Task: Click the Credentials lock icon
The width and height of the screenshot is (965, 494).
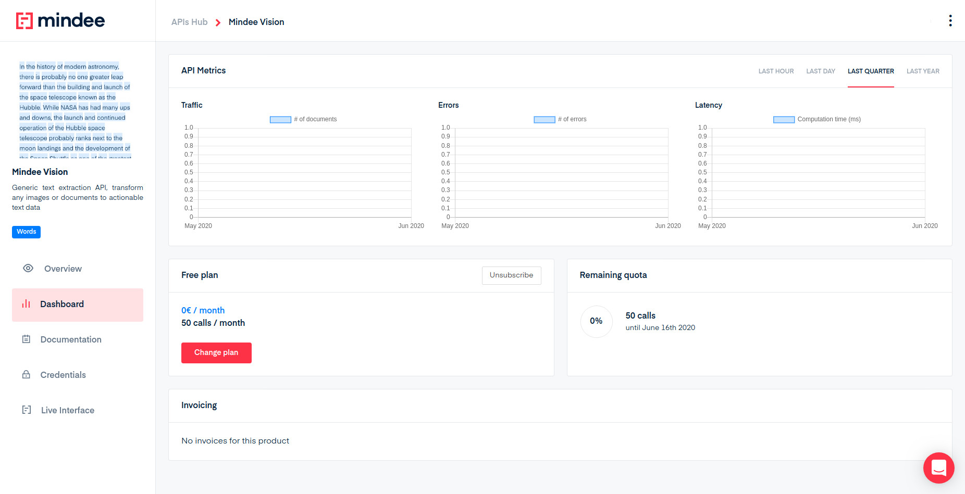Action: [26, 374]
